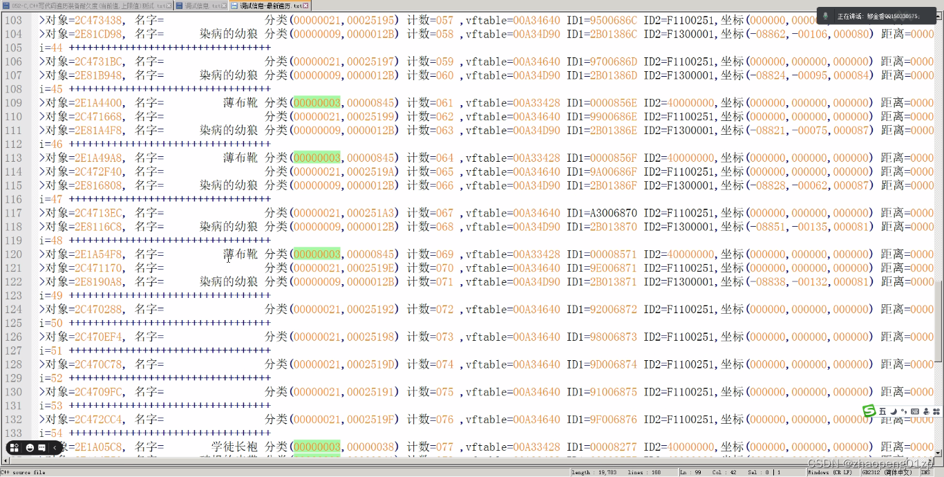Close the 调试信息-最新遍历.txt tab
Image resolution: width=944 pixels, height=477 pixels.
pos(305,6)
